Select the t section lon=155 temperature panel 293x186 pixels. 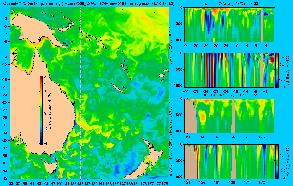click(229, 25)
